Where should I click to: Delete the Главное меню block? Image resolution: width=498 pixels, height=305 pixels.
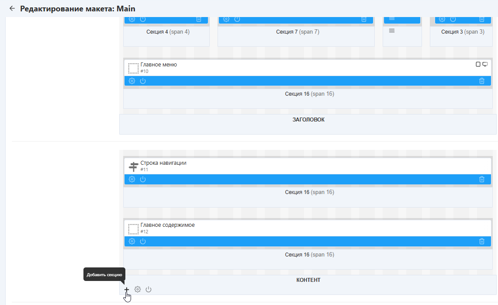click(x=482, y=81)
